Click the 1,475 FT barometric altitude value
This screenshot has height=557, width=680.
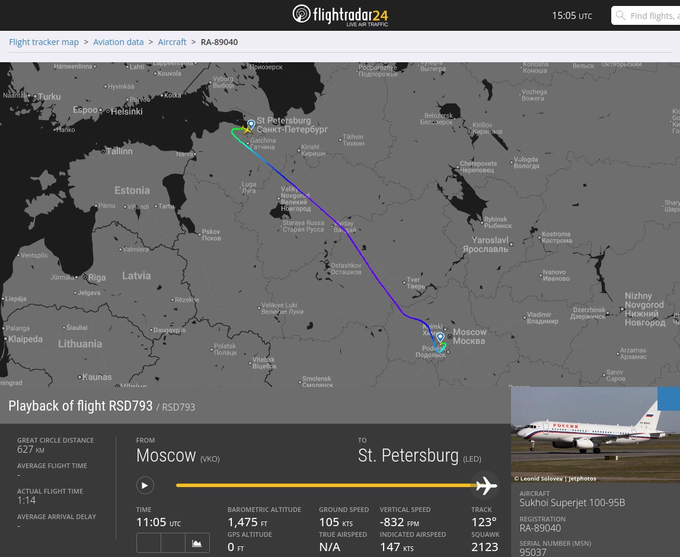248,522
